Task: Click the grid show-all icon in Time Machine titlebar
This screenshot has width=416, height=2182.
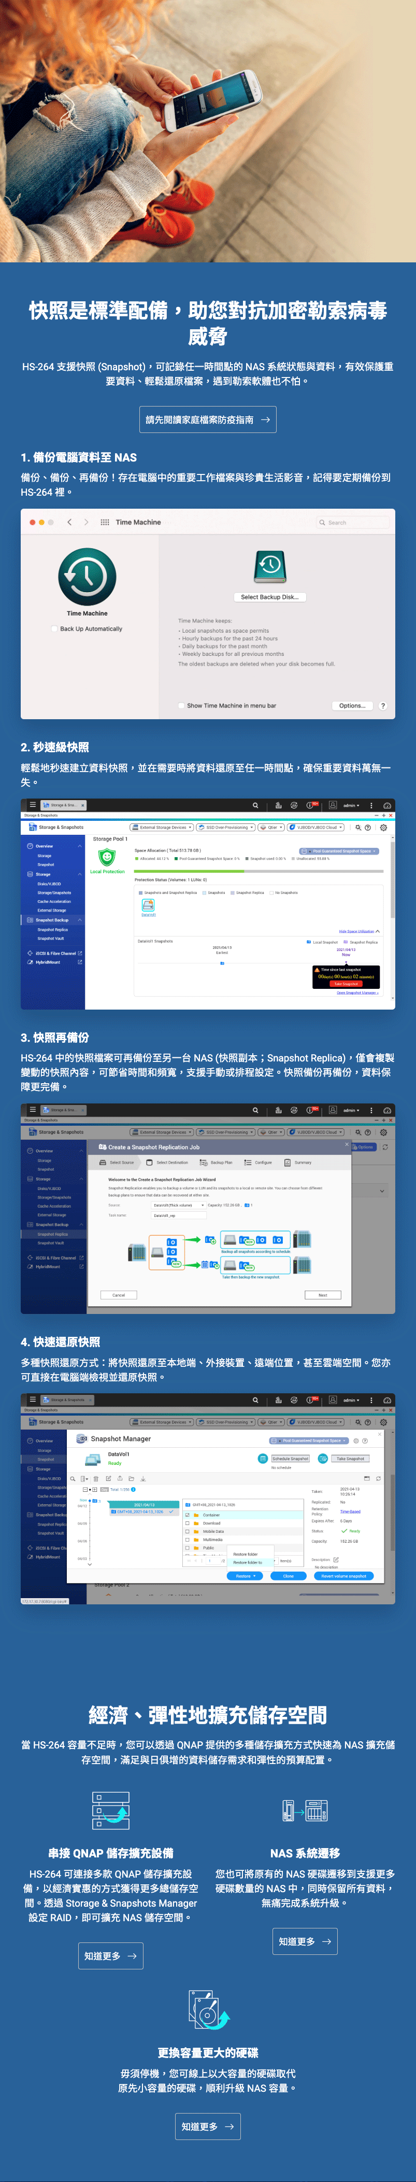Action: pos(105,523)
